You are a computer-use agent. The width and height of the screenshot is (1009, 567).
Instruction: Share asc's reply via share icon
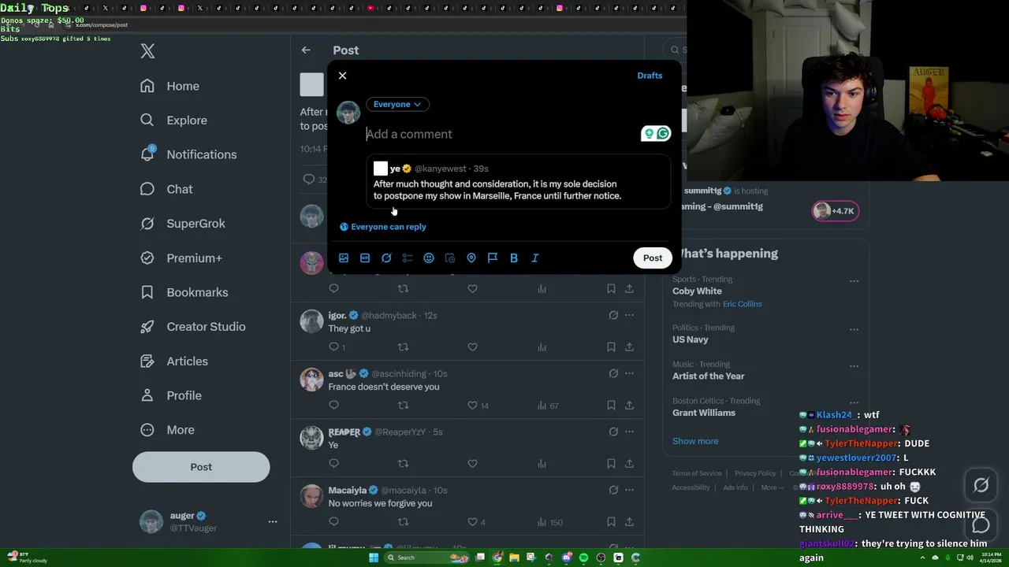coord(629,405)
